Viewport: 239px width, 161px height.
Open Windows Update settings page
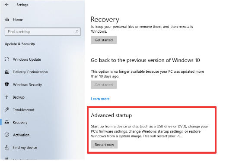[x=27, y=59]
